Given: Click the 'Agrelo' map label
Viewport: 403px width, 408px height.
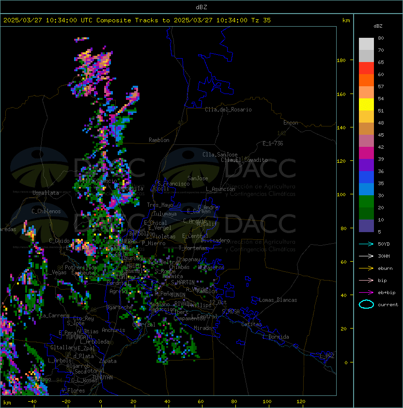Looking at the screenshot, I should click(118, 291).
